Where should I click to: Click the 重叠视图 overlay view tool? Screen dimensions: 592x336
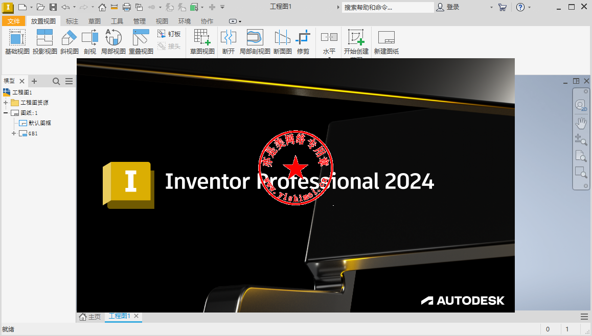[141, 42]
